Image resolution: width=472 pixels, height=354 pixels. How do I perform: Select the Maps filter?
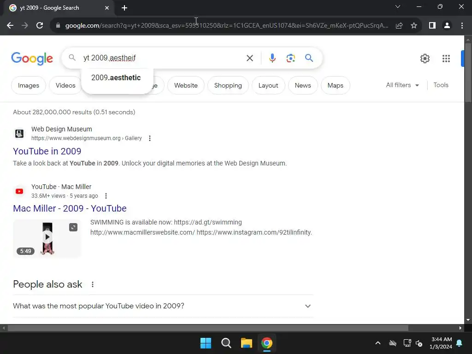[336, 85]
